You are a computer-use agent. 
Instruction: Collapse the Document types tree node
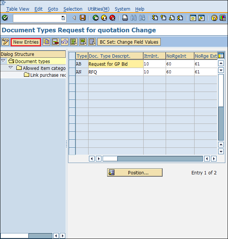pos(3,61)
